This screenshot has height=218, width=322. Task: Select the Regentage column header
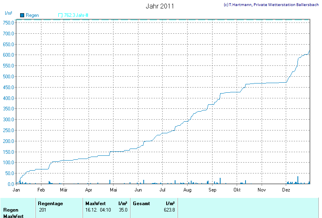coord(50,204)
